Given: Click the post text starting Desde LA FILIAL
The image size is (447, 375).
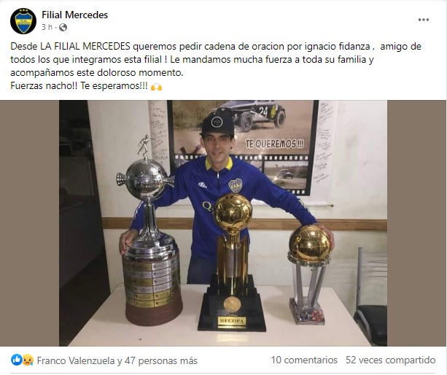Looking at the screenshot, I should pyautogui.click(x=216, y=59).
